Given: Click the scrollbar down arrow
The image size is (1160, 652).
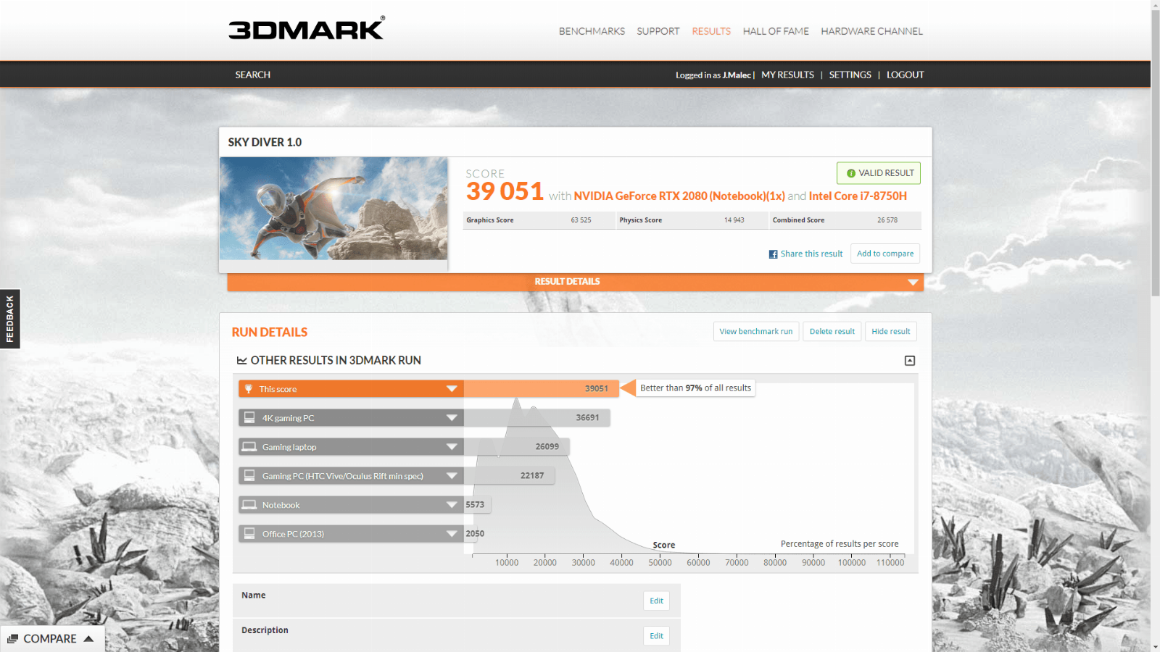Looking at the screenshot, I should pyautogui.click(x=1156, y=647).
